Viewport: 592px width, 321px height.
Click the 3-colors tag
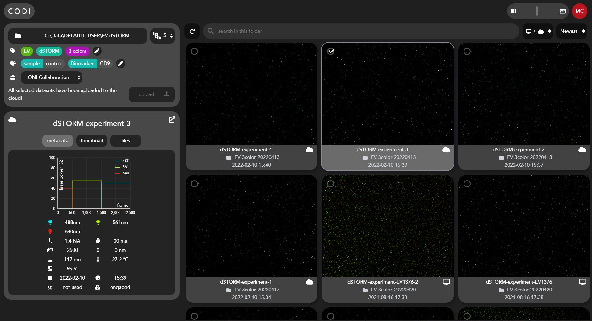tap(78, 51)
